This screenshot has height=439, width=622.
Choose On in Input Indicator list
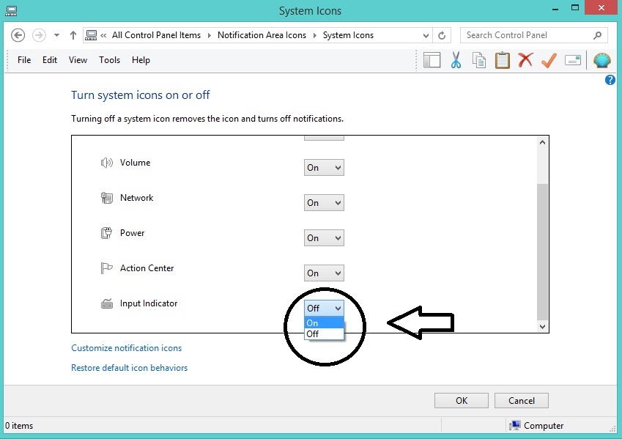[324, 323]
